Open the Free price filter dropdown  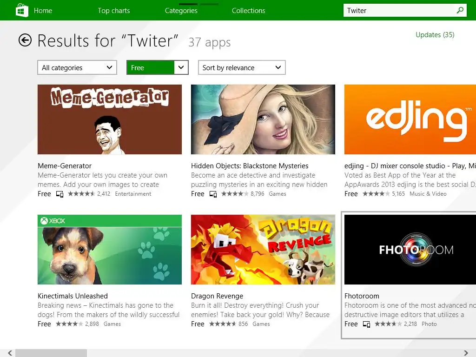click(x=157, y=67)
